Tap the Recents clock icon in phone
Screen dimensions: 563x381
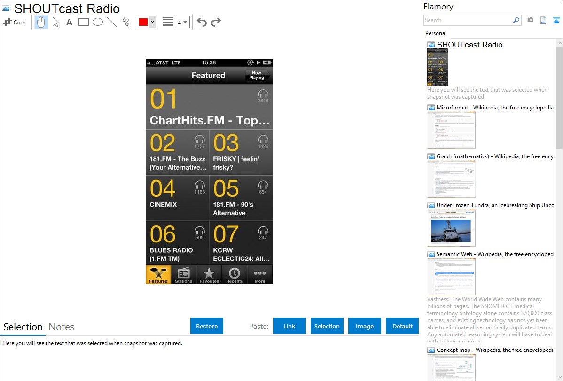pos(235,275)
